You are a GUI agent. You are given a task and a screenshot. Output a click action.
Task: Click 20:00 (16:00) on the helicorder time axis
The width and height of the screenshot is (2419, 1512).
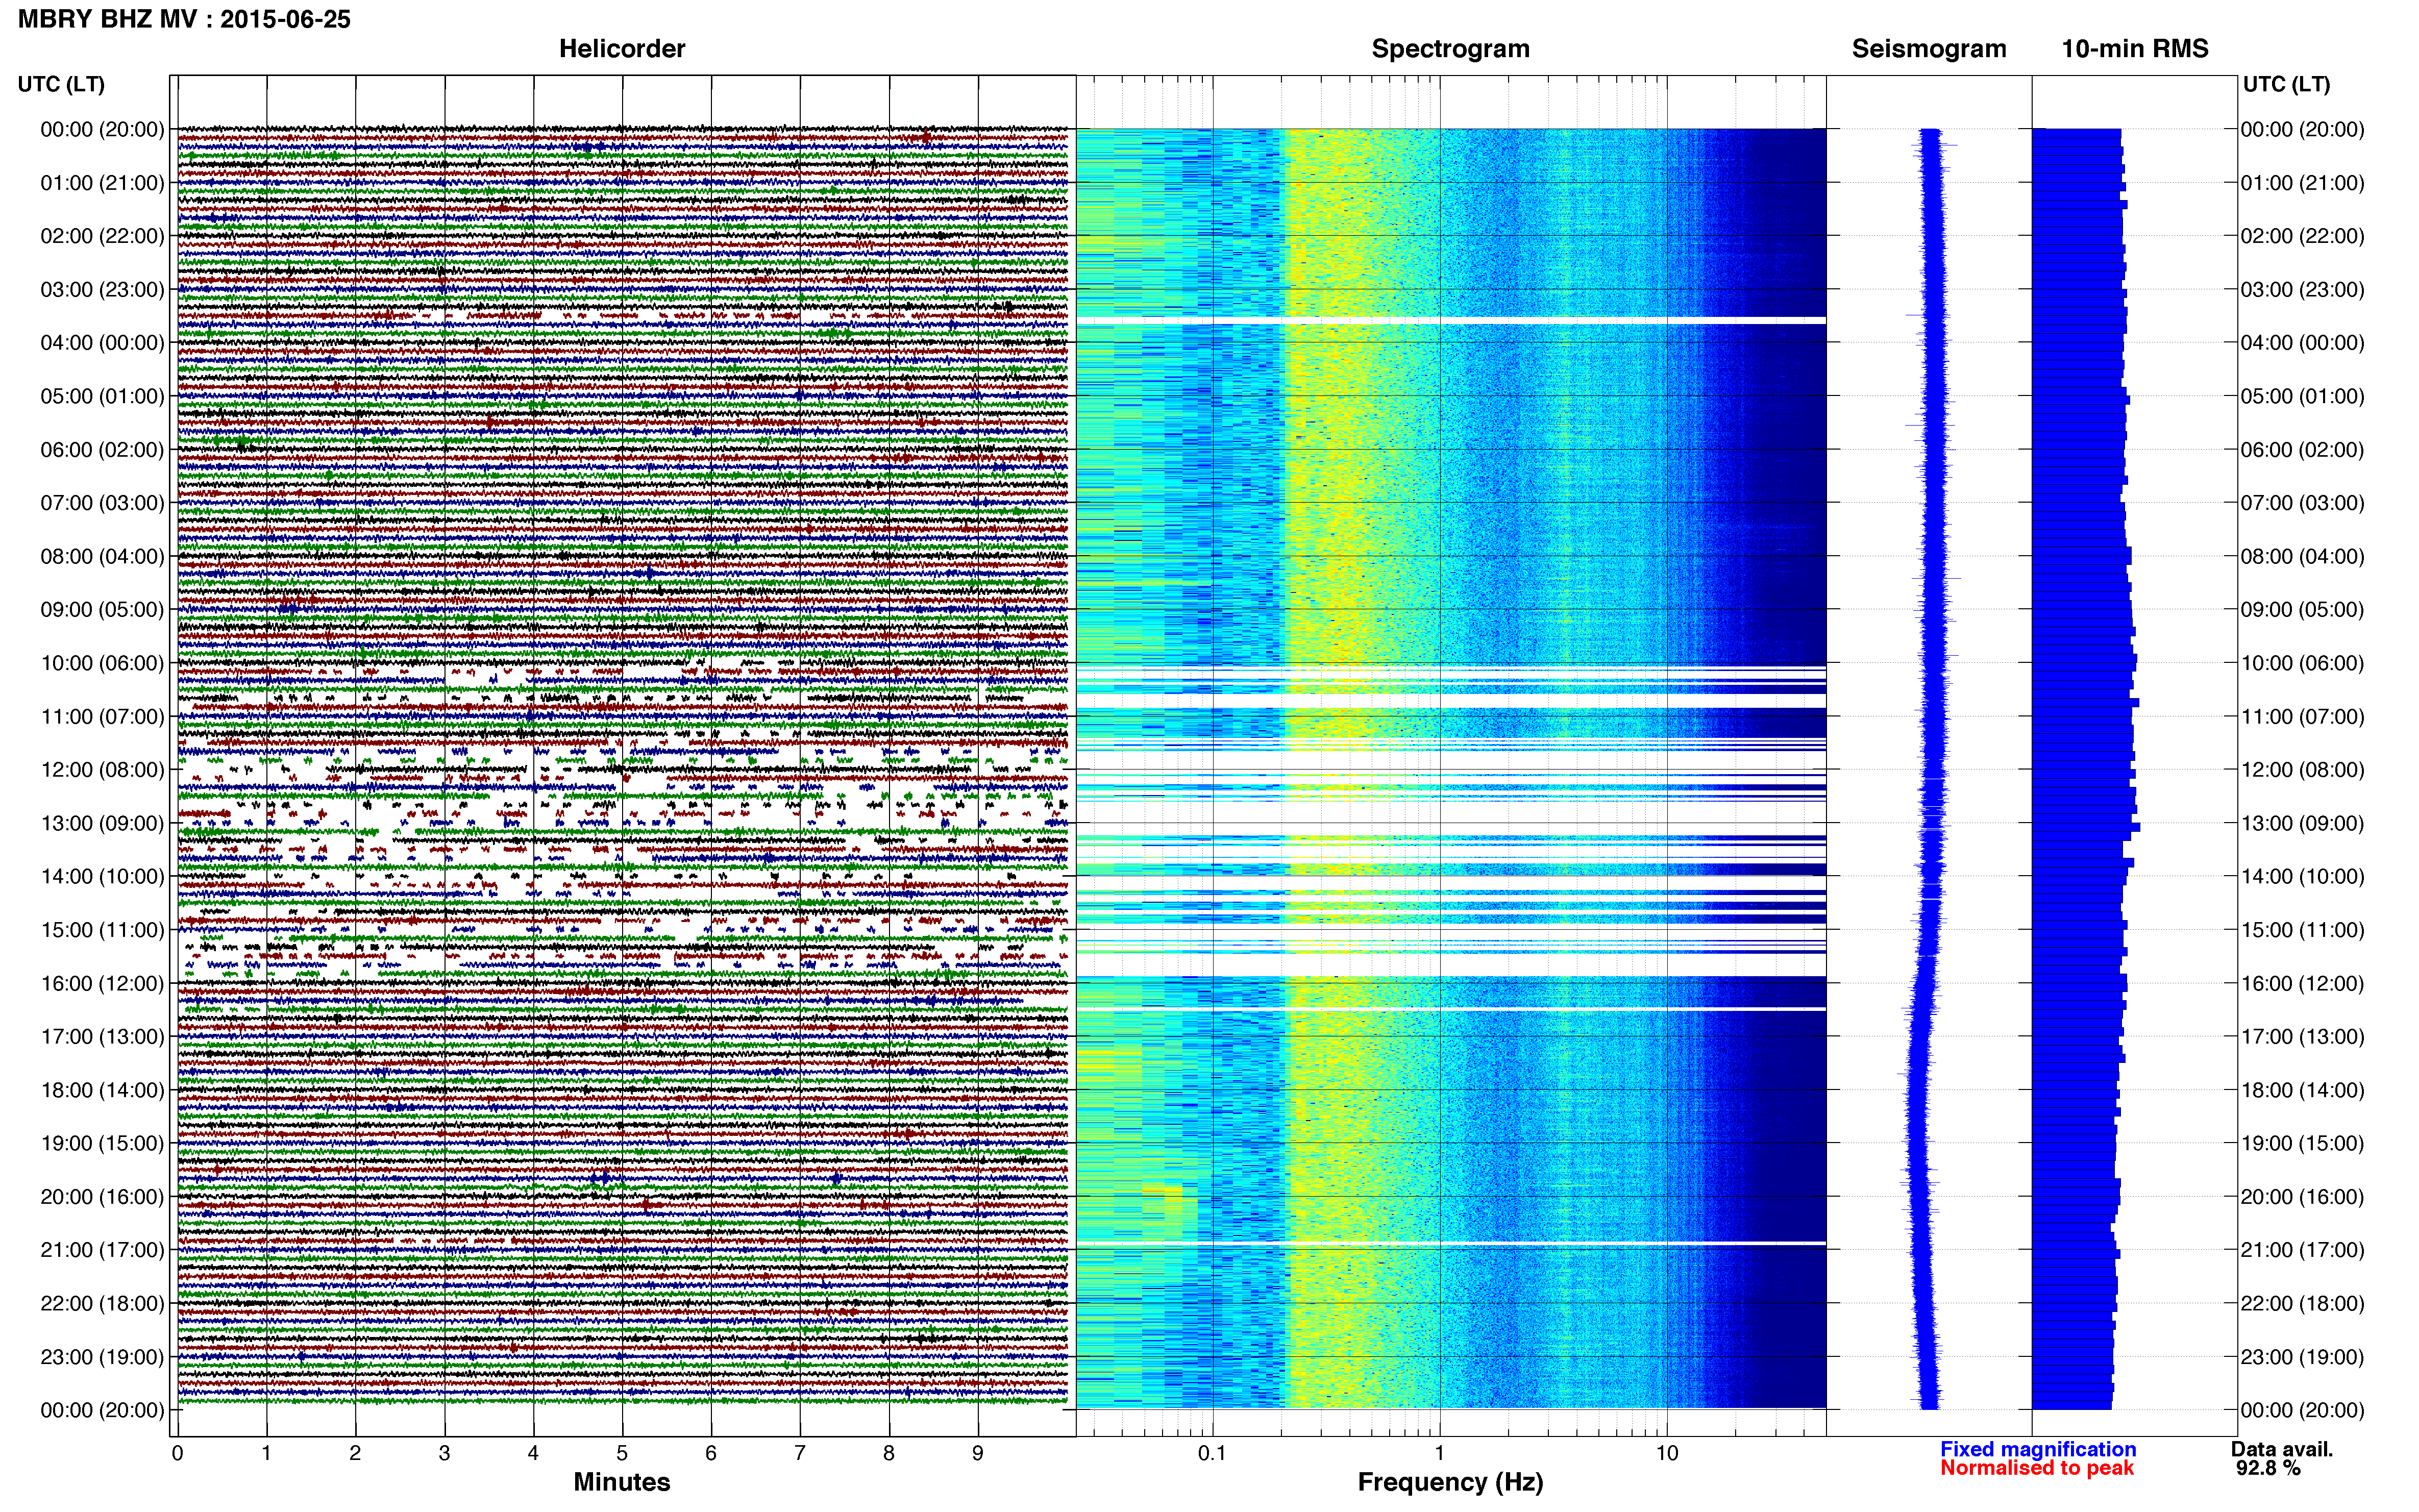(x=102, y=1197)
